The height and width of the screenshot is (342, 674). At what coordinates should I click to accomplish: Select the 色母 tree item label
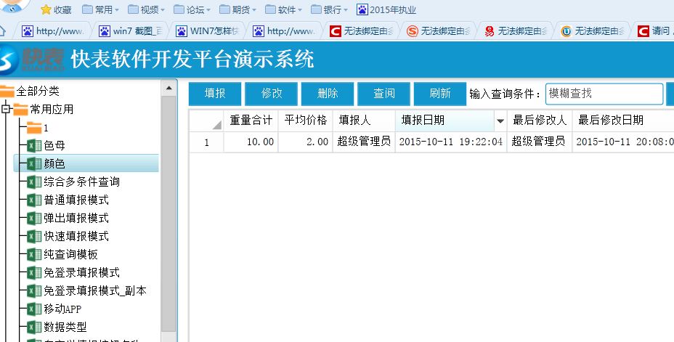(54, 146)
